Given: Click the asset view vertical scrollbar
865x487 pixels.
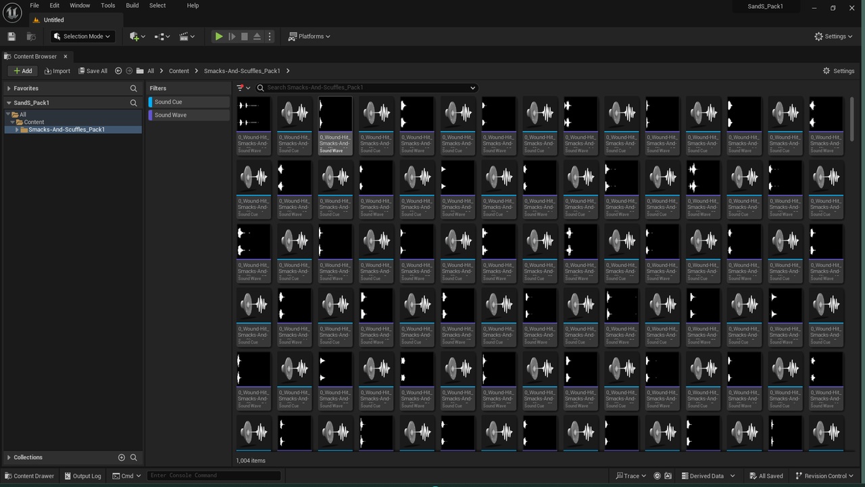Looking at the screenshot, I should coord(851,118).
